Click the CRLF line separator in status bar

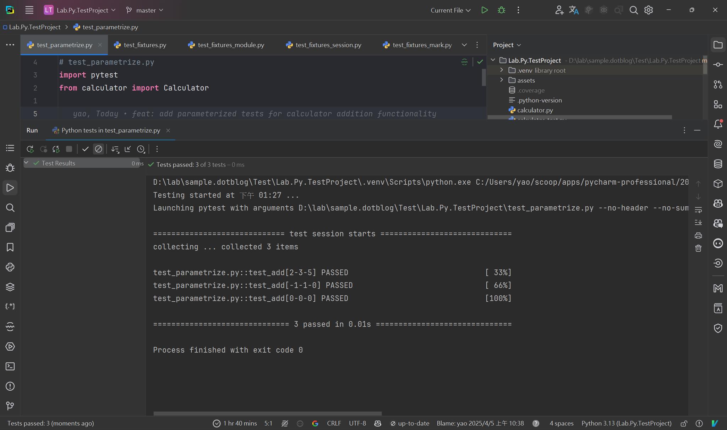tap(334, 423)
